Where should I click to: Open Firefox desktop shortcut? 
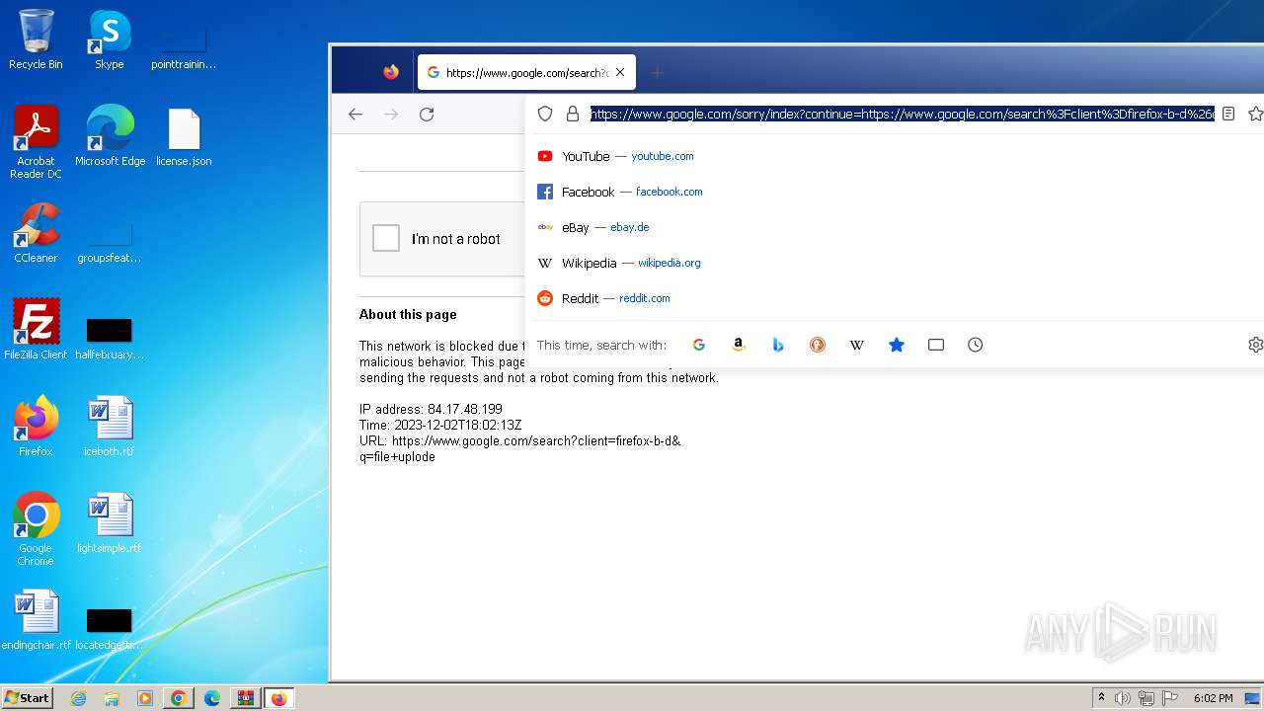[x=36, y=427]
